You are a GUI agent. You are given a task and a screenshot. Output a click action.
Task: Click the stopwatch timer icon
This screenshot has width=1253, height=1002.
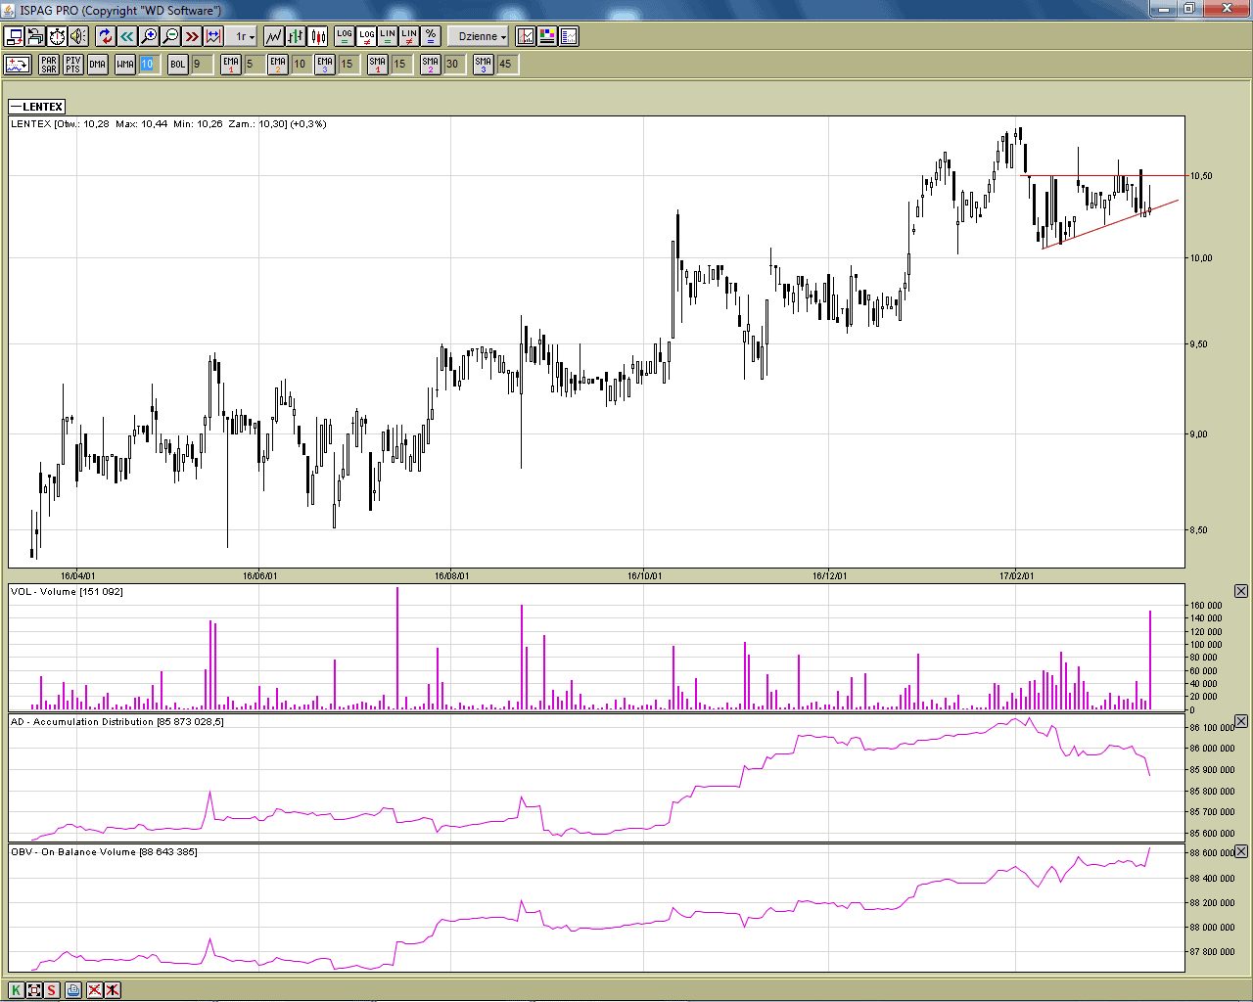[x=57, y=36]
